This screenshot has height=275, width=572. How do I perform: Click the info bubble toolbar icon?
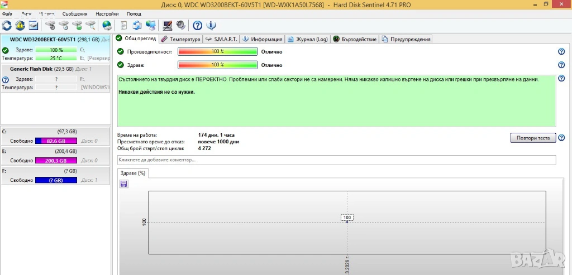[x=211, y=25]
